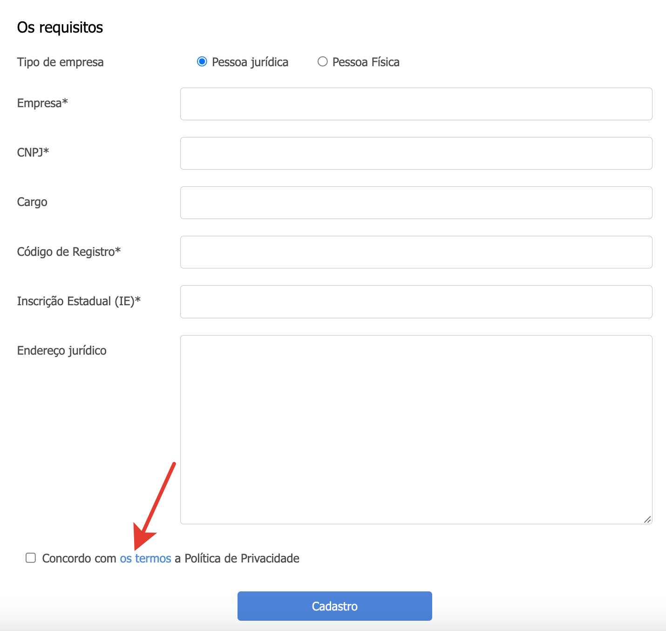Click the Cargo input field
The width and height of the screenshot is (666, 631).
(x=416, y=203)
